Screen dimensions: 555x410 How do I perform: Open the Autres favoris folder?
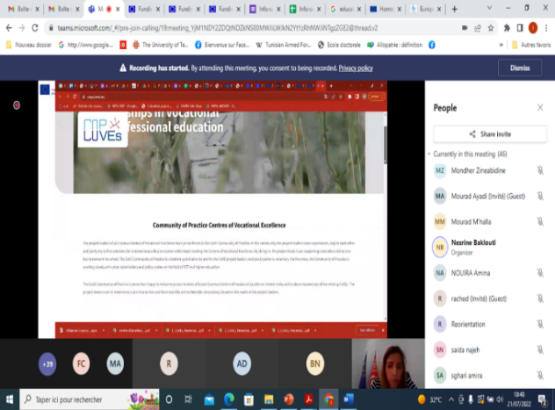point(531,45)
